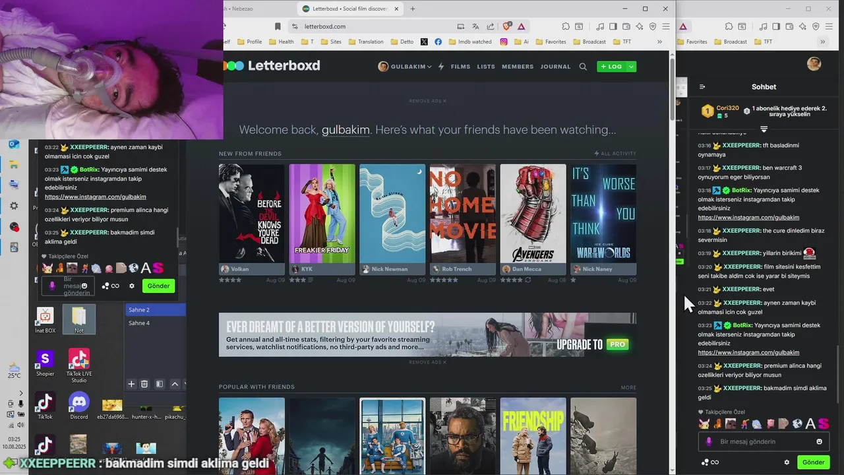The image size is (844, 475).
Task: Expand the GULBAKIM account dropdown
Action: [x=405, y=67]
